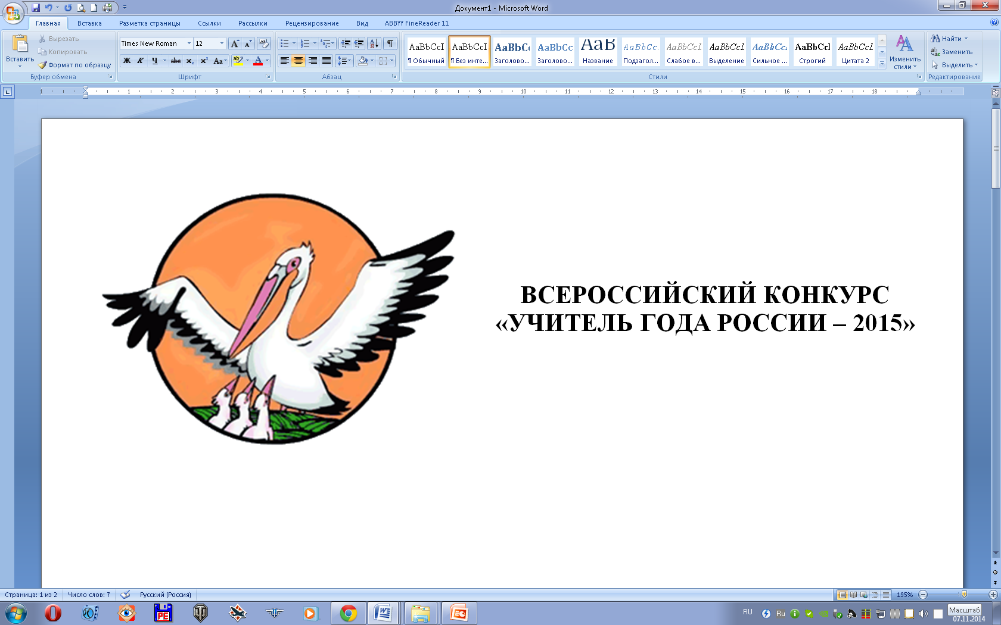Image resolution: width=1001 pixels, height=625 pixels.
Task: Toggle superscript formatting
Action: click(204, 61)
